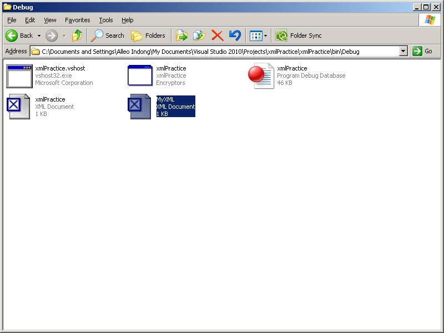This screenshot has height=333, width=444.
Task: Go up one folder level
Action: [77, 36]
